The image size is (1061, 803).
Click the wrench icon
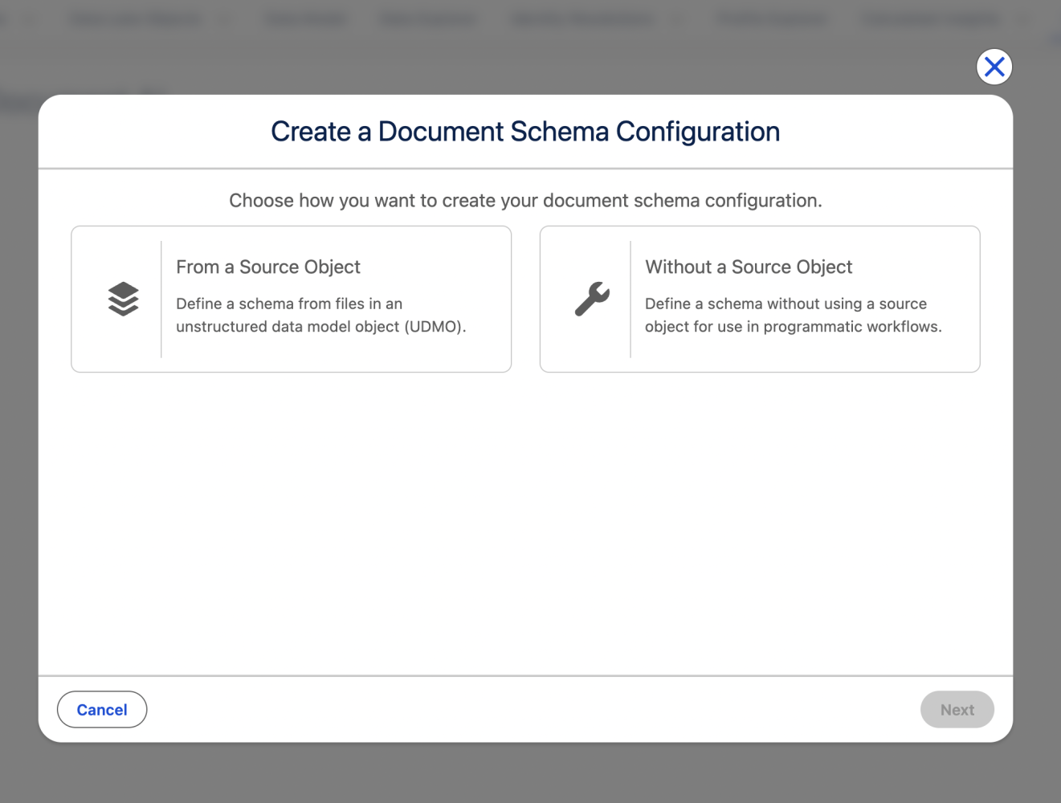coord(592,300)
